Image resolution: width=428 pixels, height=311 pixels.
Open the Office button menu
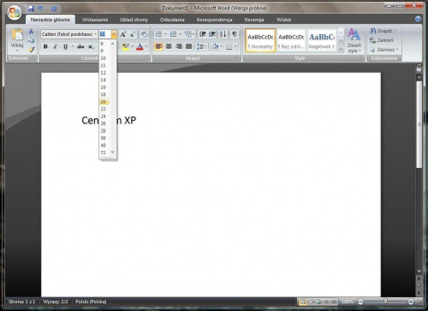coord(15,12)
